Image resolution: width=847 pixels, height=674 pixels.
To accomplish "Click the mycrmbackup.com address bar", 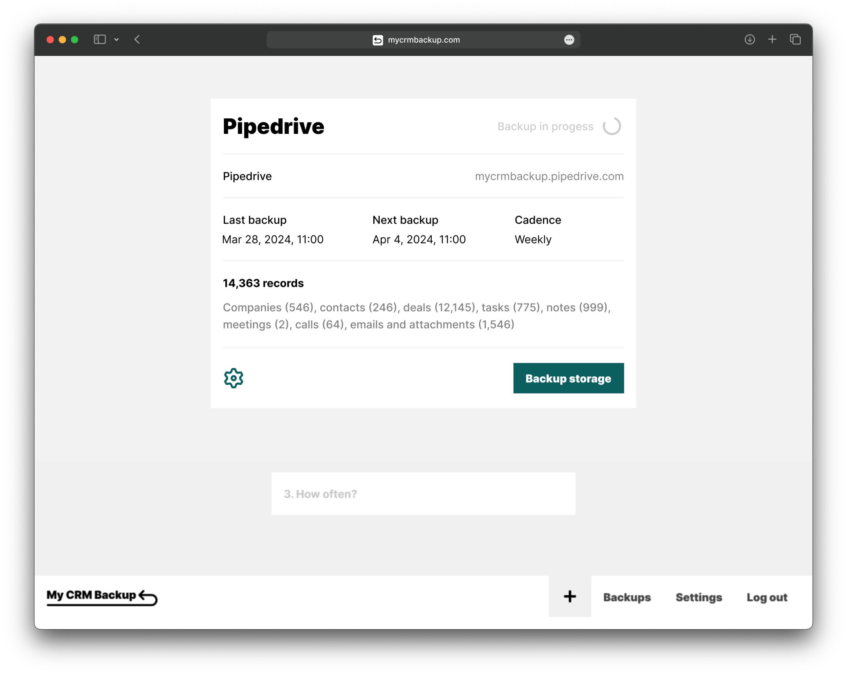I will [423, 40].
